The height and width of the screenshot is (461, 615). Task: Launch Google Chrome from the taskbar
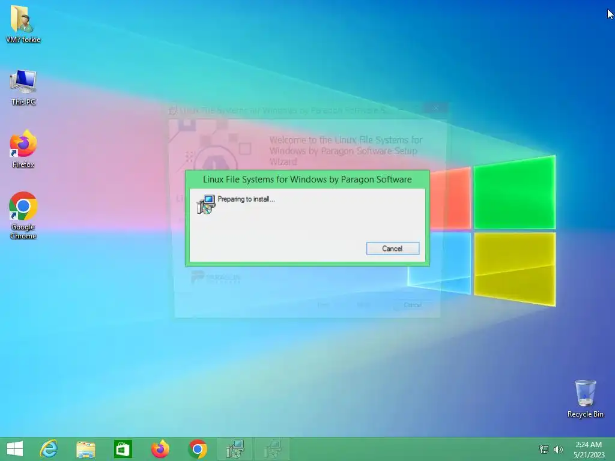coord(198,449)
